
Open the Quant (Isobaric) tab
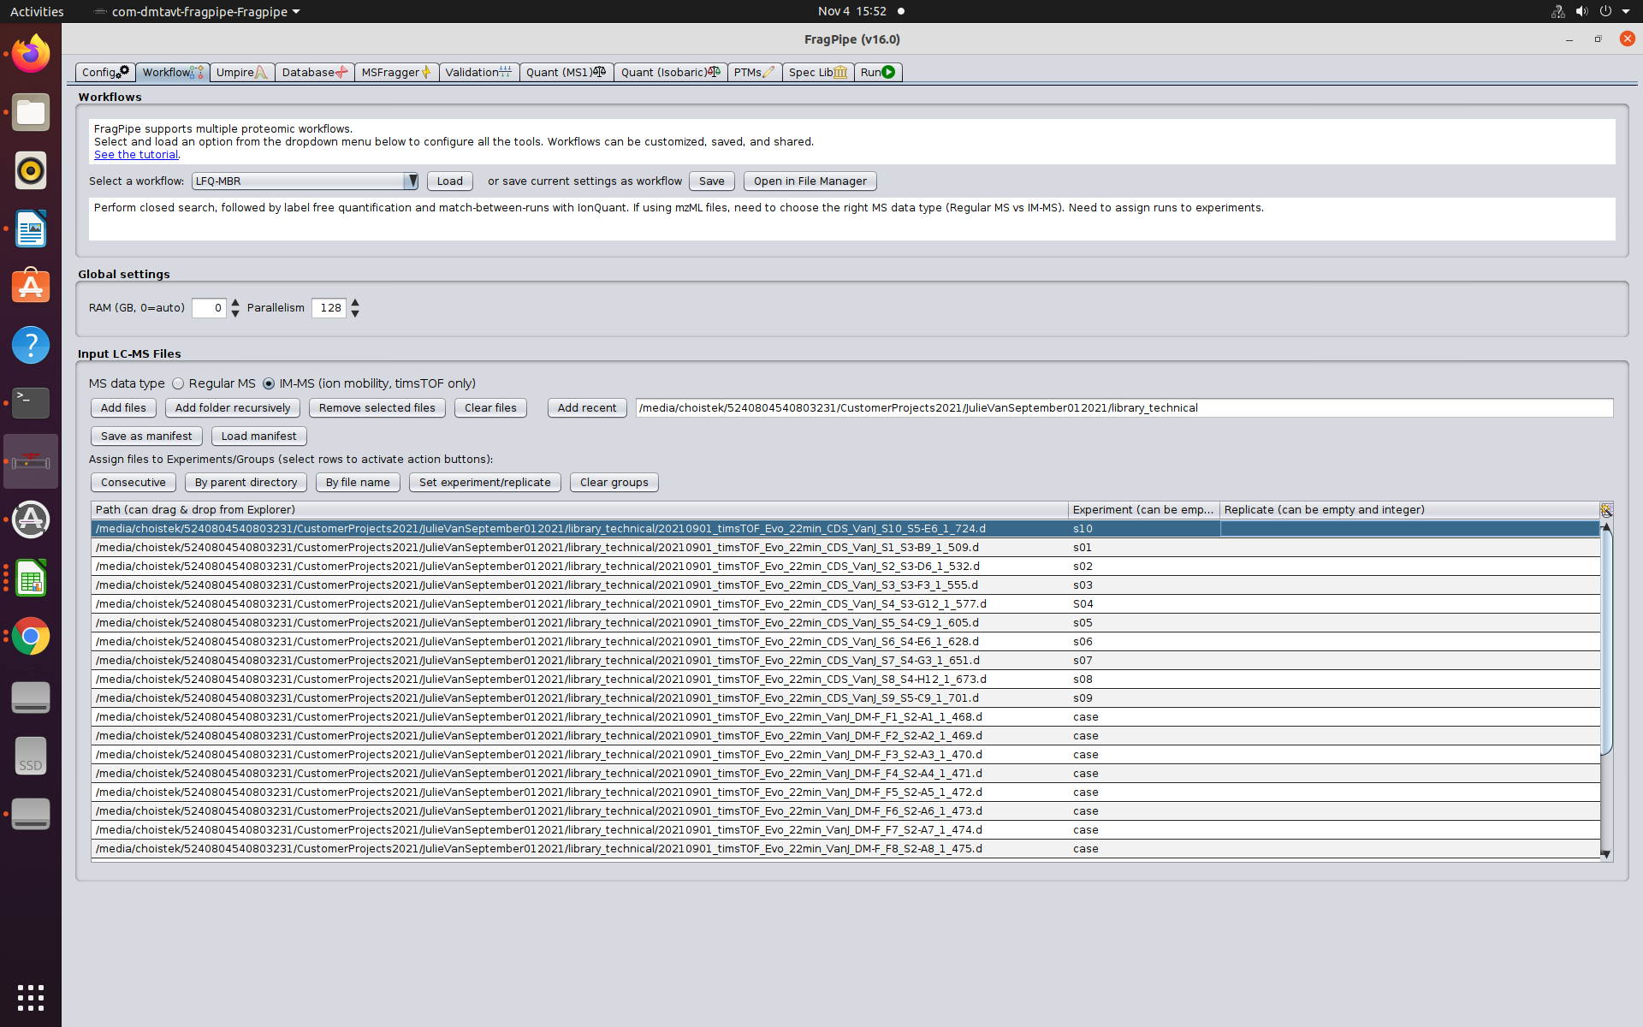click(x=671, y=72)
